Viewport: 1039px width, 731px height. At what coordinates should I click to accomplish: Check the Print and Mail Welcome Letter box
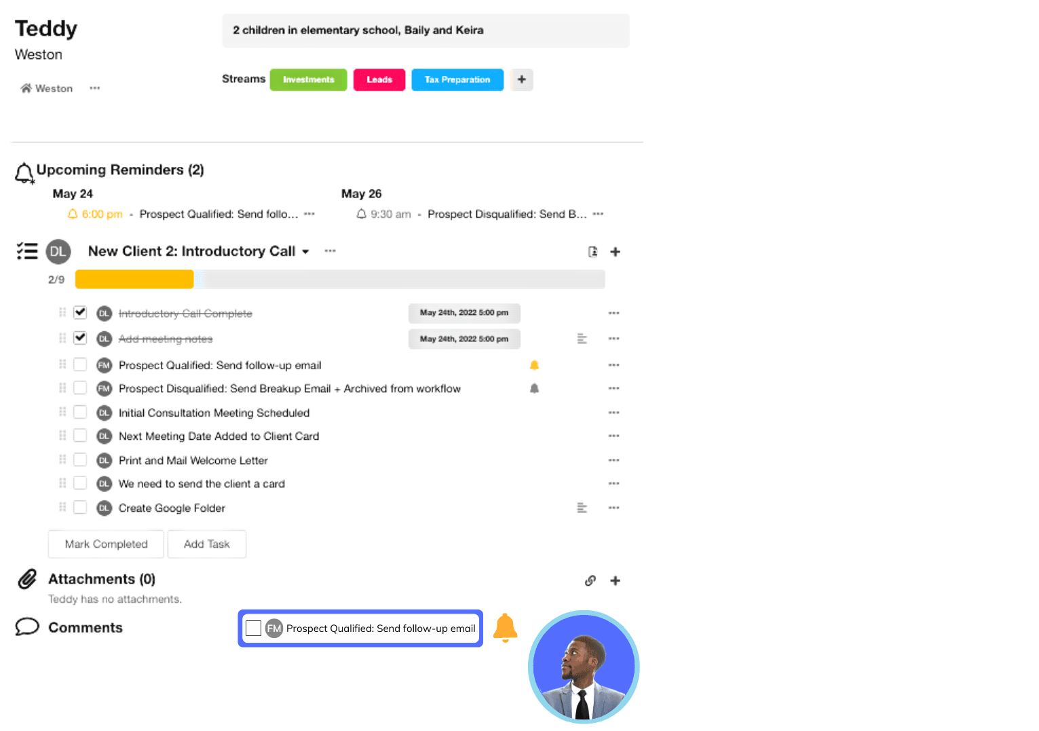point(80,460)
